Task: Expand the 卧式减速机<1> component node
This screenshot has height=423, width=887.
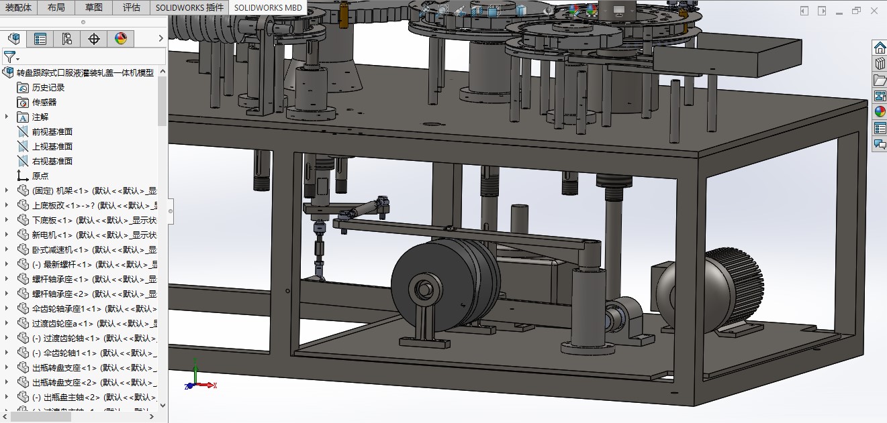Action: tap(7, 249)
